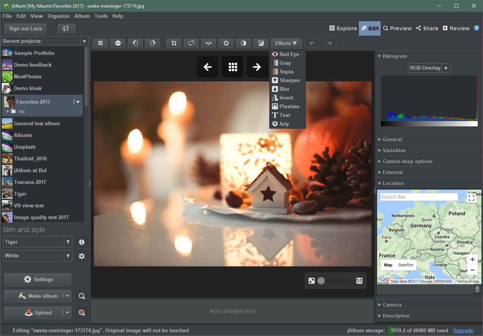Image resolution: width=483 pixels, height=336 pixels.
Task: Open style settings gear next to White
Action: click(82, 256)
